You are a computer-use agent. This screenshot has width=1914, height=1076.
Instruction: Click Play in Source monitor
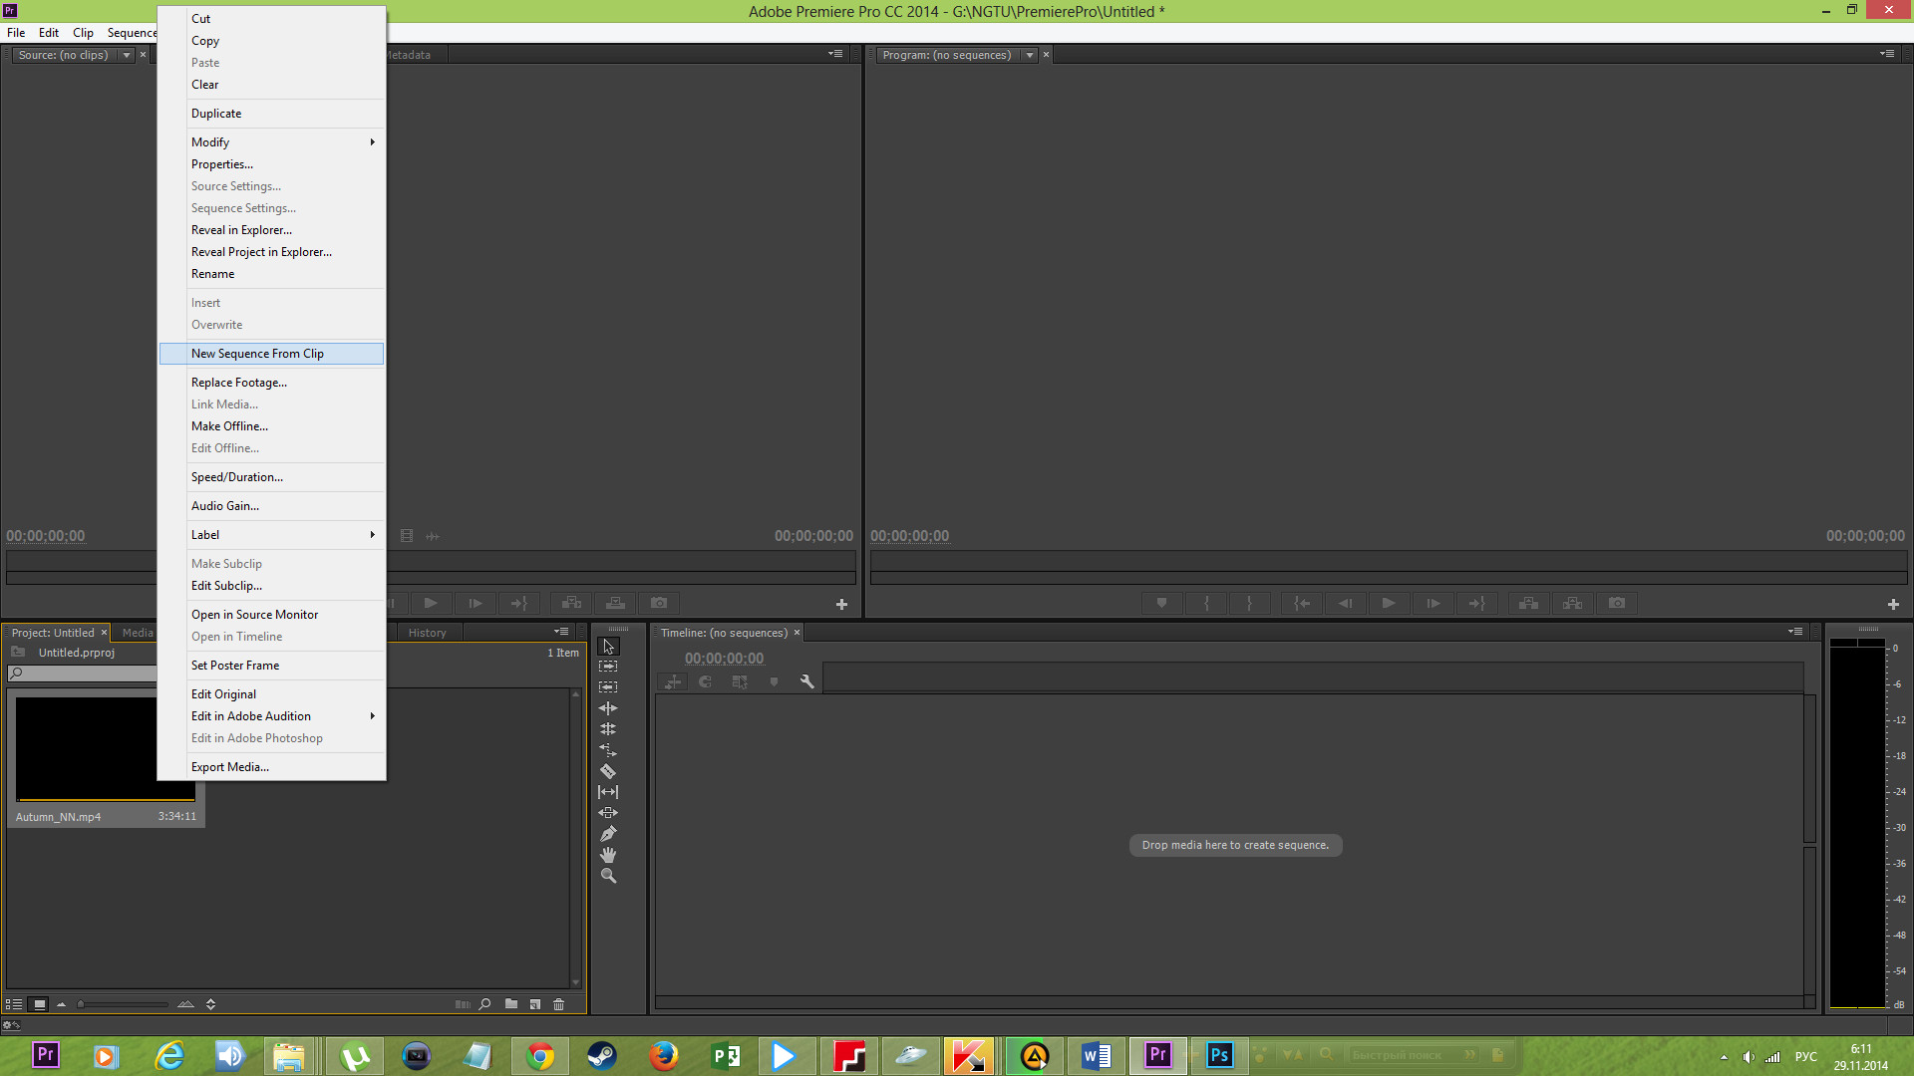click(x=431, y=603)
